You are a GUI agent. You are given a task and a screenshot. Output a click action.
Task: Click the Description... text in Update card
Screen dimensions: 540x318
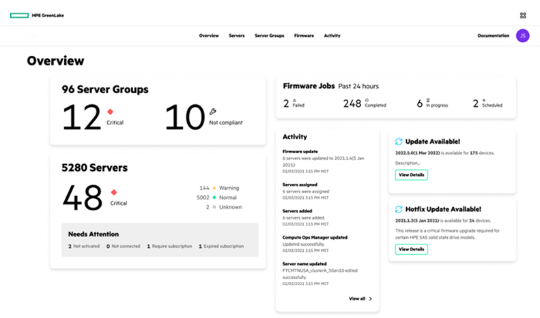408,163
